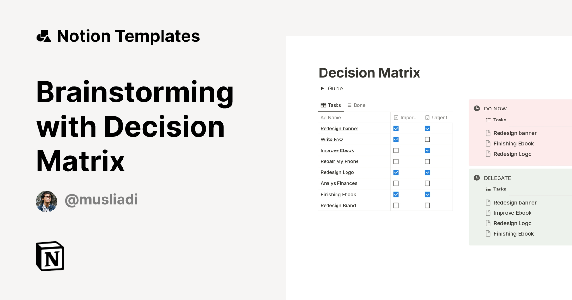Image resolution: width=572 pixels, height=300 pixels.
Task: Open the @musliadi profile link
Action: (101, 200)
